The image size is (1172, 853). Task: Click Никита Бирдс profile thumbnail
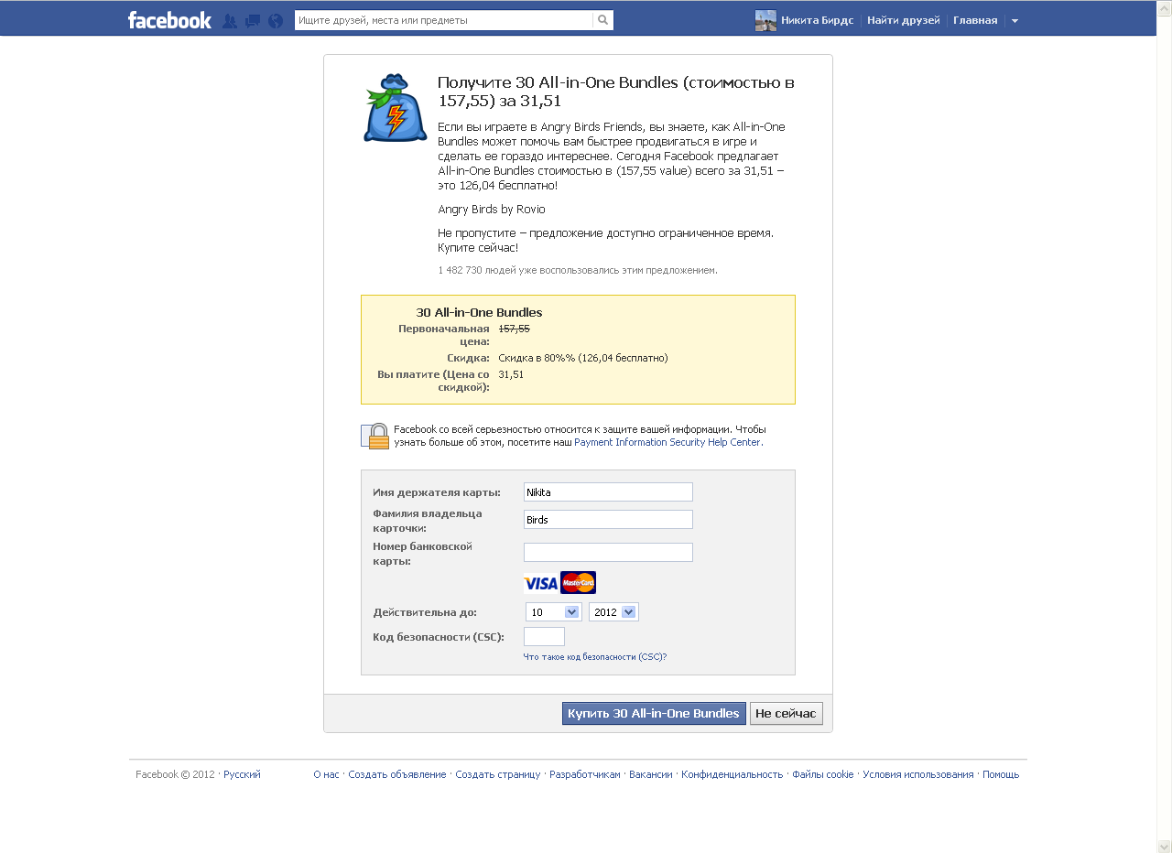coord(765,20)
